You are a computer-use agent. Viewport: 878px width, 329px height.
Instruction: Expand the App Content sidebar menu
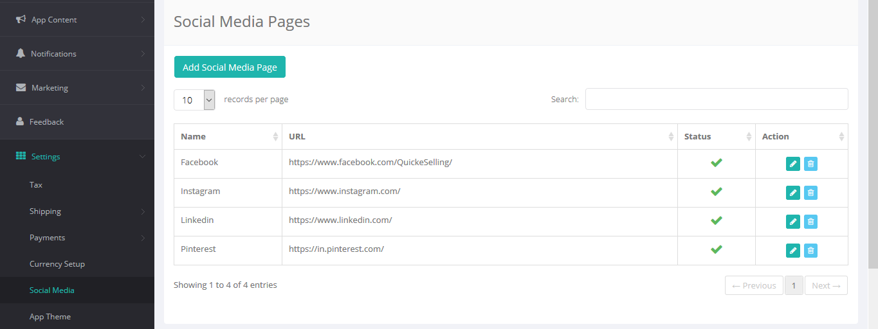pyautogui.click(x=77, y=20)
